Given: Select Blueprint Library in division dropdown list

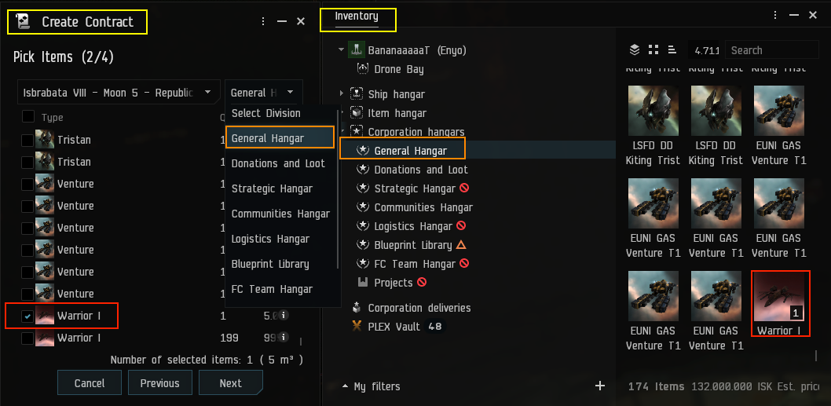Looking at the screenshot, I should pyautogui.click(x=270, y=264).
